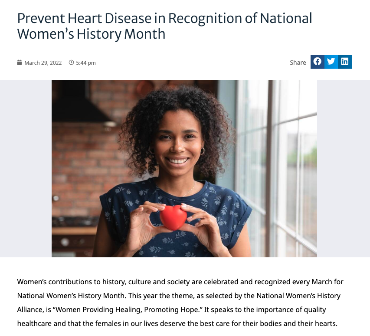Click the Share label

tap(298, 63)
